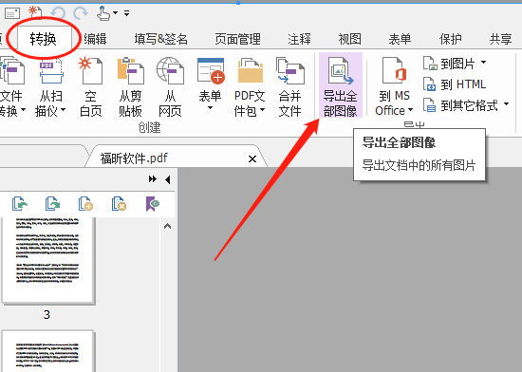Click 到其它格式 export option

(x=460, y=105)
